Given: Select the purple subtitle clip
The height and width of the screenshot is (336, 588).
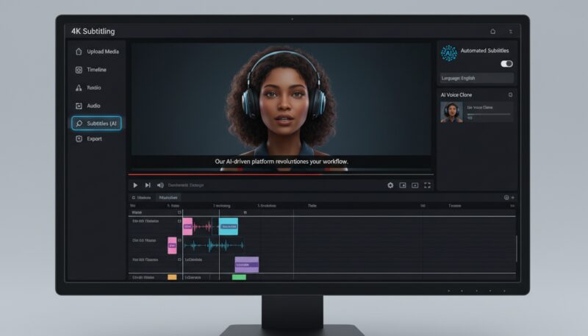Looking at the screenshot, I should coord(247,265).
